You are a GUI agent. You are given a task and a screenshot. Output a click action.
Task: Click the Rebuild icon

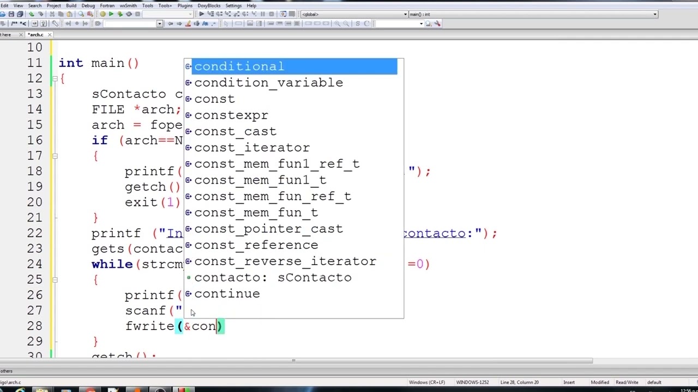pos(129,14)
